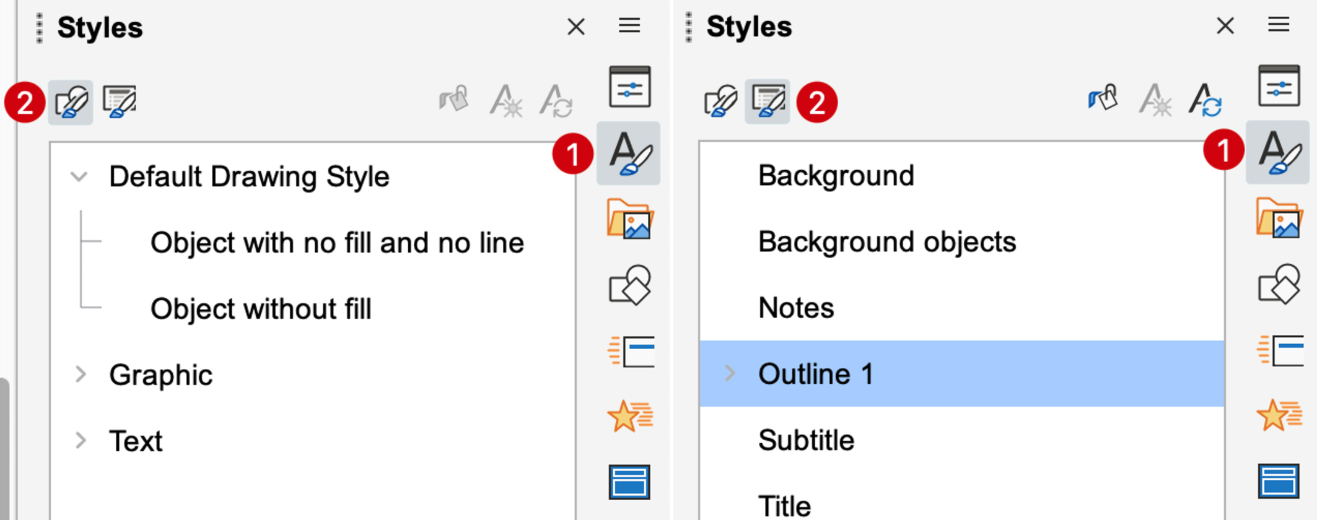Open Shapes deck beside the Presentation Styles list
This screenshot has width=1317, height=520.
[1278, 285]
